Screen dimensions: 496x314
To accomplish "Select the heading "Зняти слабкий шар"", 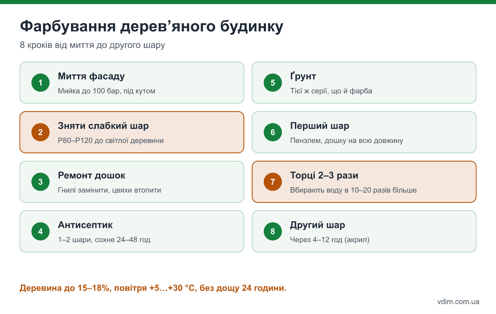I will tap(103, 126).
